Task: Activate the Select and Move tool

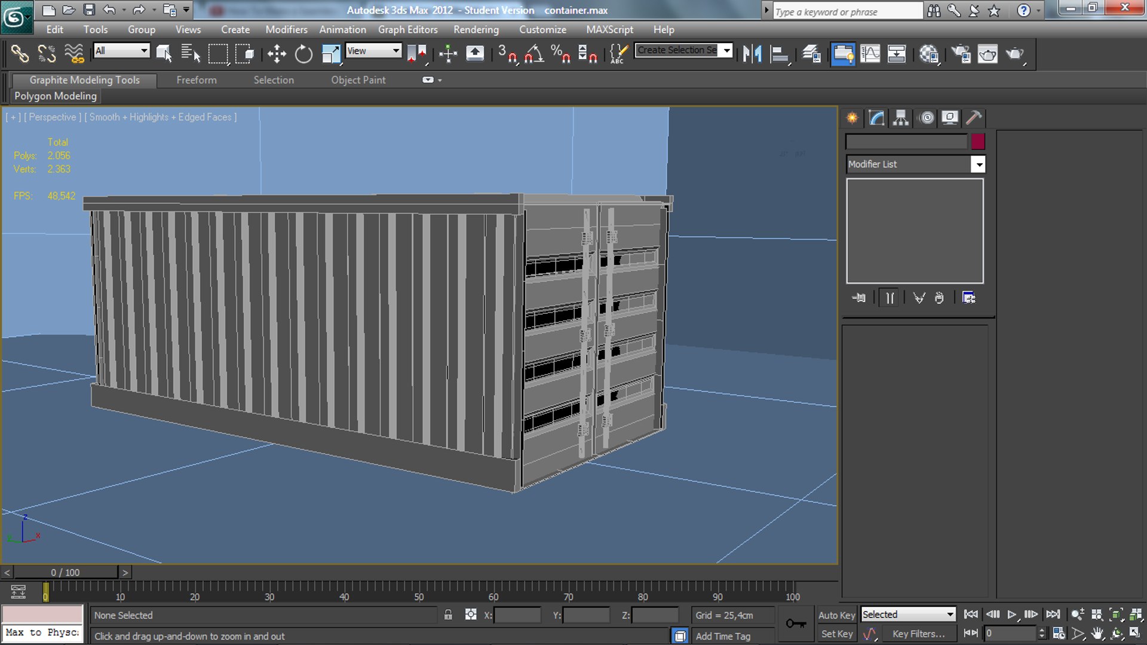Action: click(277, 54)
